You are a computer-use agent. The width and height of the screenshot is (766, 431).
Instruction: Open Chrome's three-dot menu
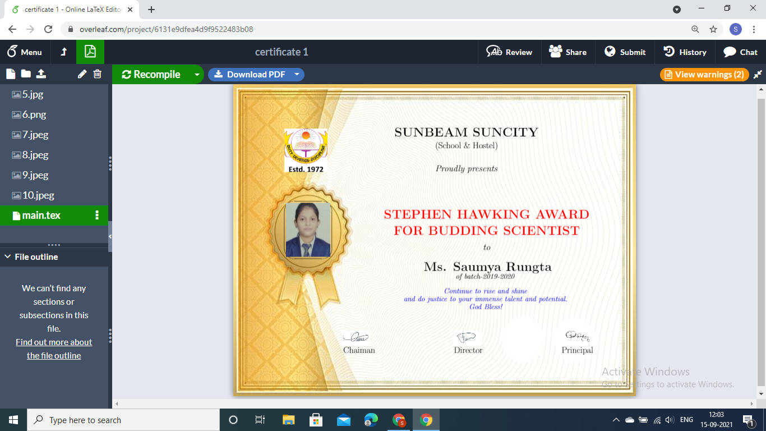[754, 29]
